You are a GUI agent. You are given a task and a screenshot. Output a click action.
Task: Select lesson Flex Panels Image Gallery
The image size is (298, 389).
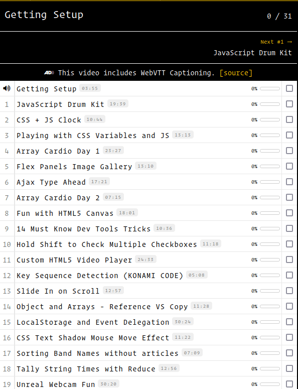[x=74, y=167]
